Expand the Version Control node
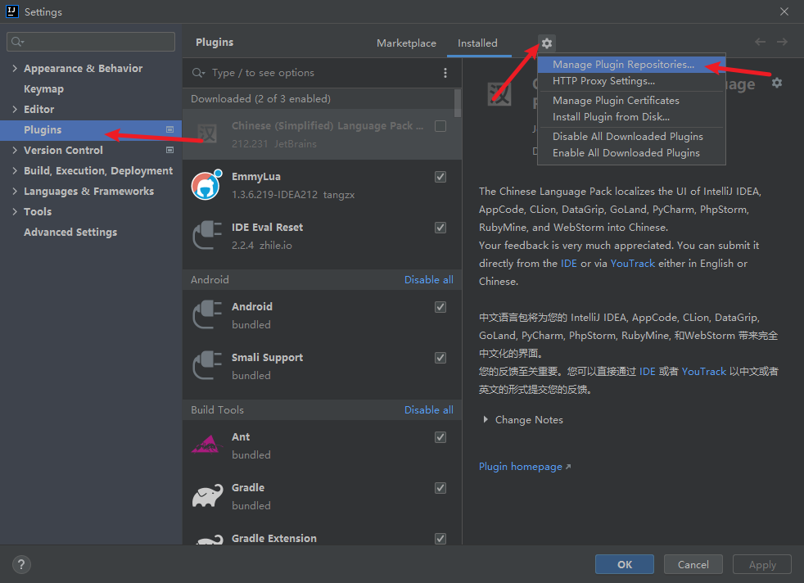This screenshot has width=804, height=583. tap(15, 150)
